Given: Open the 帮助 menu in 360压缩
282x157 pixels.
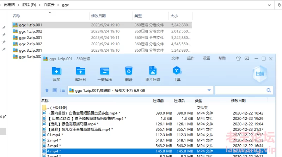Looking at the screenshot, I should click(222, 58).
